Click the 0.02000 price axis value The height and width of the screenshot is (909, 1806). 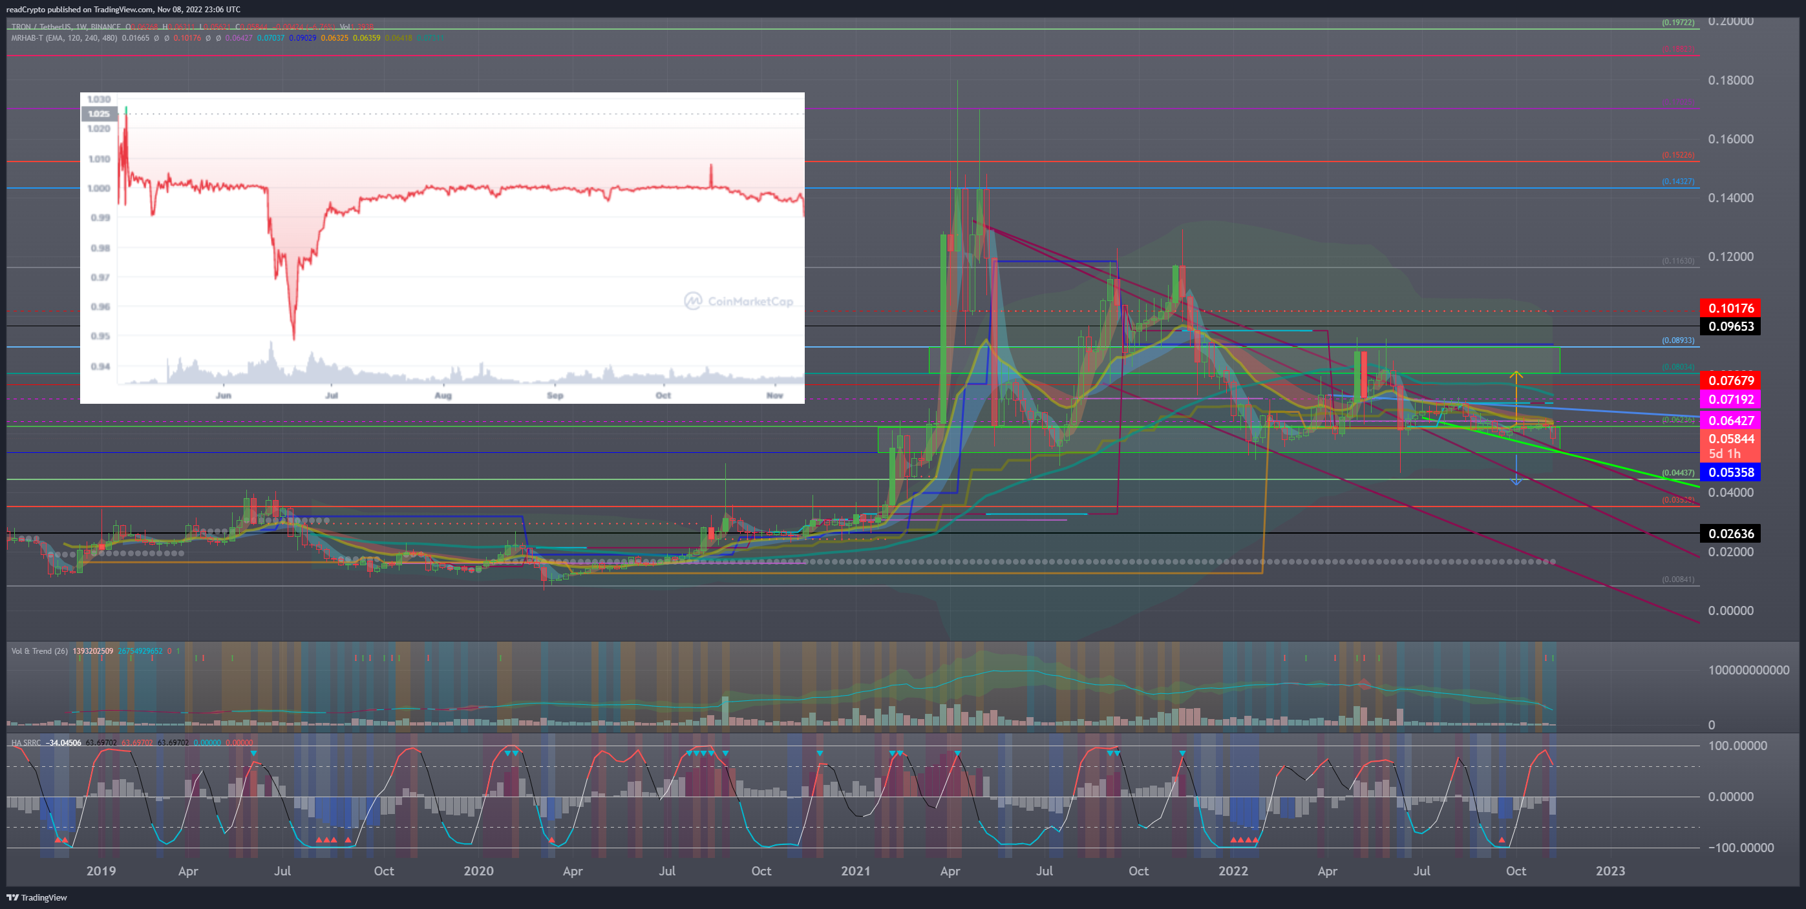[x=1730, y=552]
